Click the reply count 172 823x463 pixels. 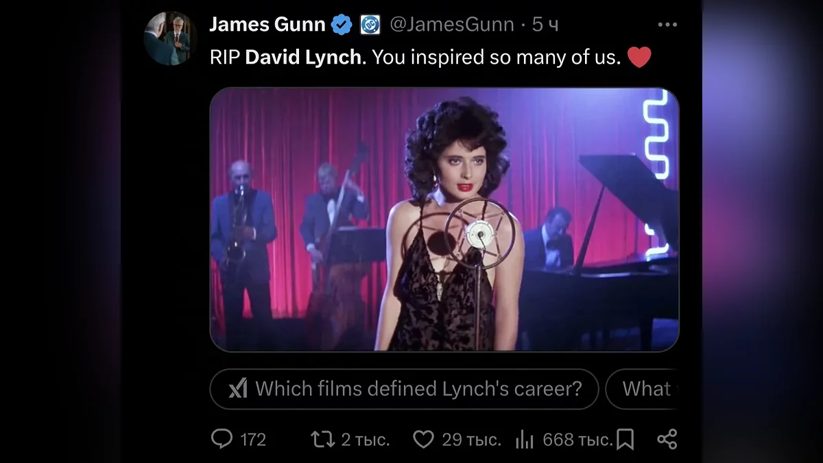(253, 439)
